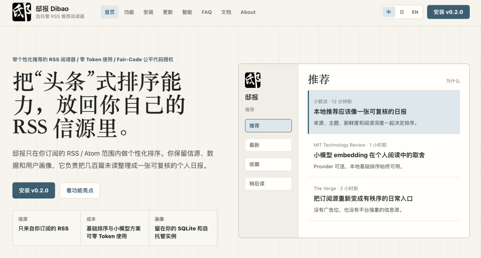This screenshot has height=258, width=481.
Task: Open the 智能 nav item
Action: pyautogui.click(x=187, y=12)
